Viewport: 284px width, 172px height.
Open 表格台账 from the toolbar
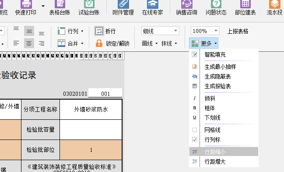60,7
